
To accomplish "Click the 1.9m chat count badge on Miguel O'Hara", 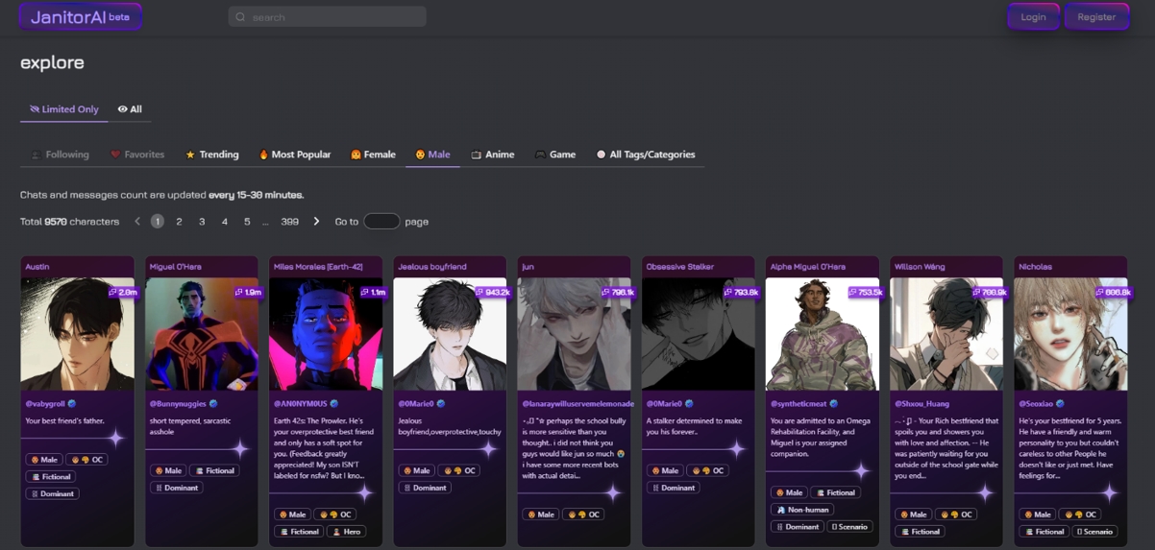I will click(x=248, y=292).
